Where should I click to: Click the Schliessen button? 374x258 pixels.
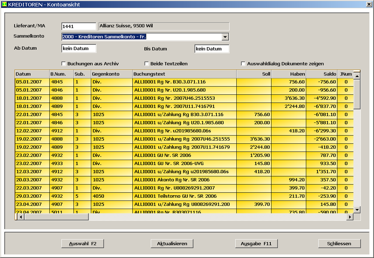339,243
